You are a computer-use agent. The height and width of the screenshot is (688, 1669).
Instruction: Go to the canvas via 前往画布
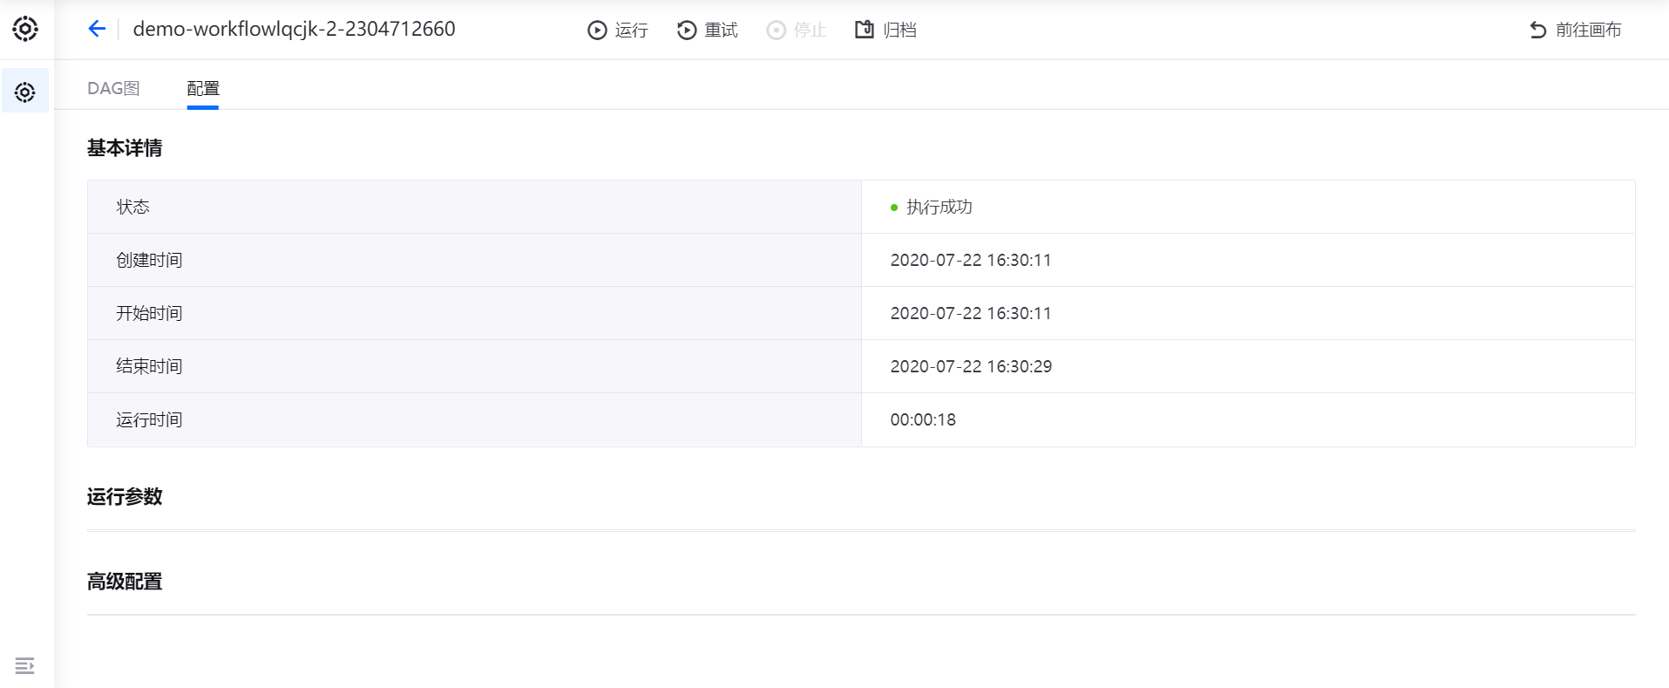pos(1576,30)
